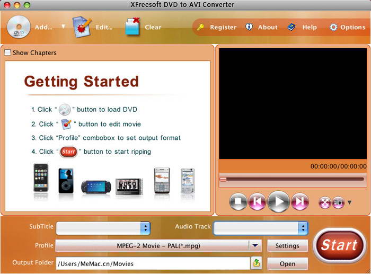Click the video preview screen

(293, 104)
